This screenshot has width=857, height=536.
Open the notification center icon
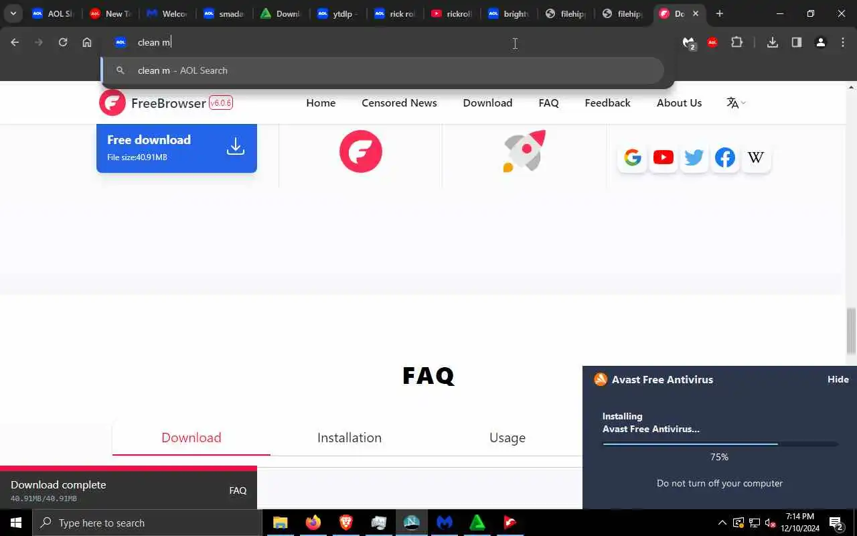[x=836, y=523]
